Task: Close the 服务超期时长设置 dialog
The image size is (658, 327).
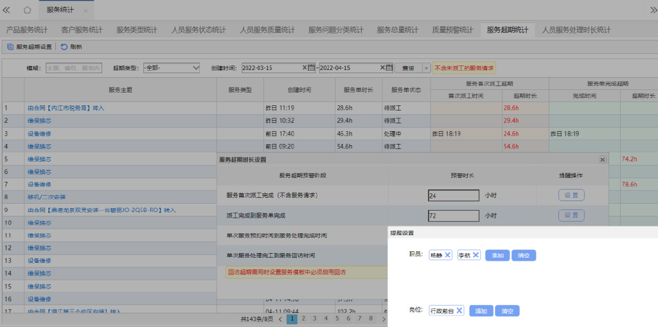Action: coord(602,159)
